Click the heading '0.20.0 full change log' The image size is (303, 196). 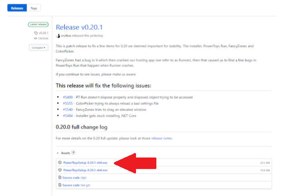click(x=82, y=127)
